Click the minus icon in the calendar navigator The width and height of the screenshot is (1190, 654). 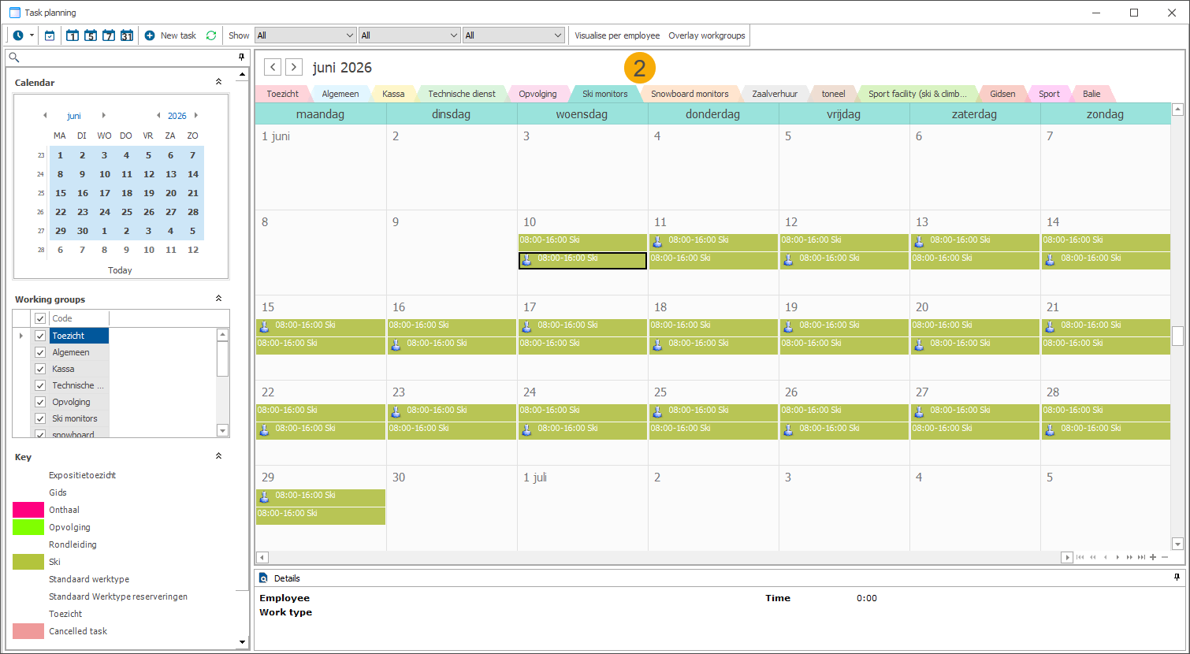(1165, 557)
